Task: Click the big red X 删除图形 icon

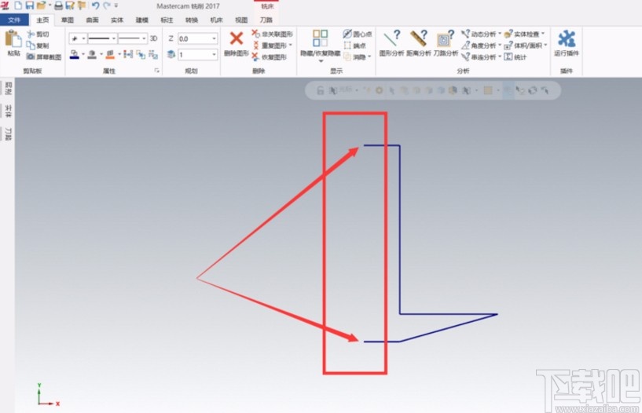Action: [x=237, y=38]
